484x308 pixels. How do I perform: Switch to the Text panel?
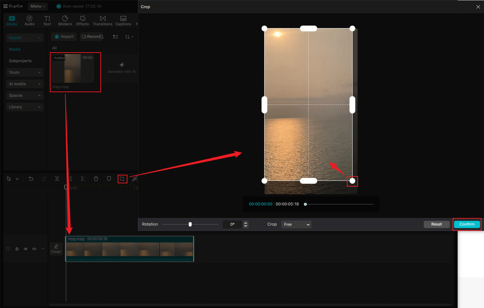(x=47, y=20)
